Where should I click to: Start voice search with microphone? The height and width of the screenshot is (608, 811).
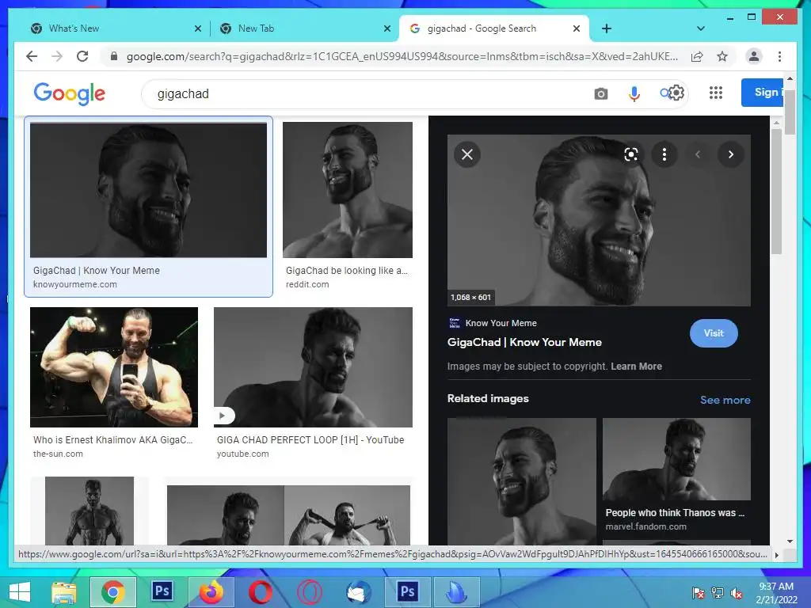pyautogui.click(x=634, y=93)
